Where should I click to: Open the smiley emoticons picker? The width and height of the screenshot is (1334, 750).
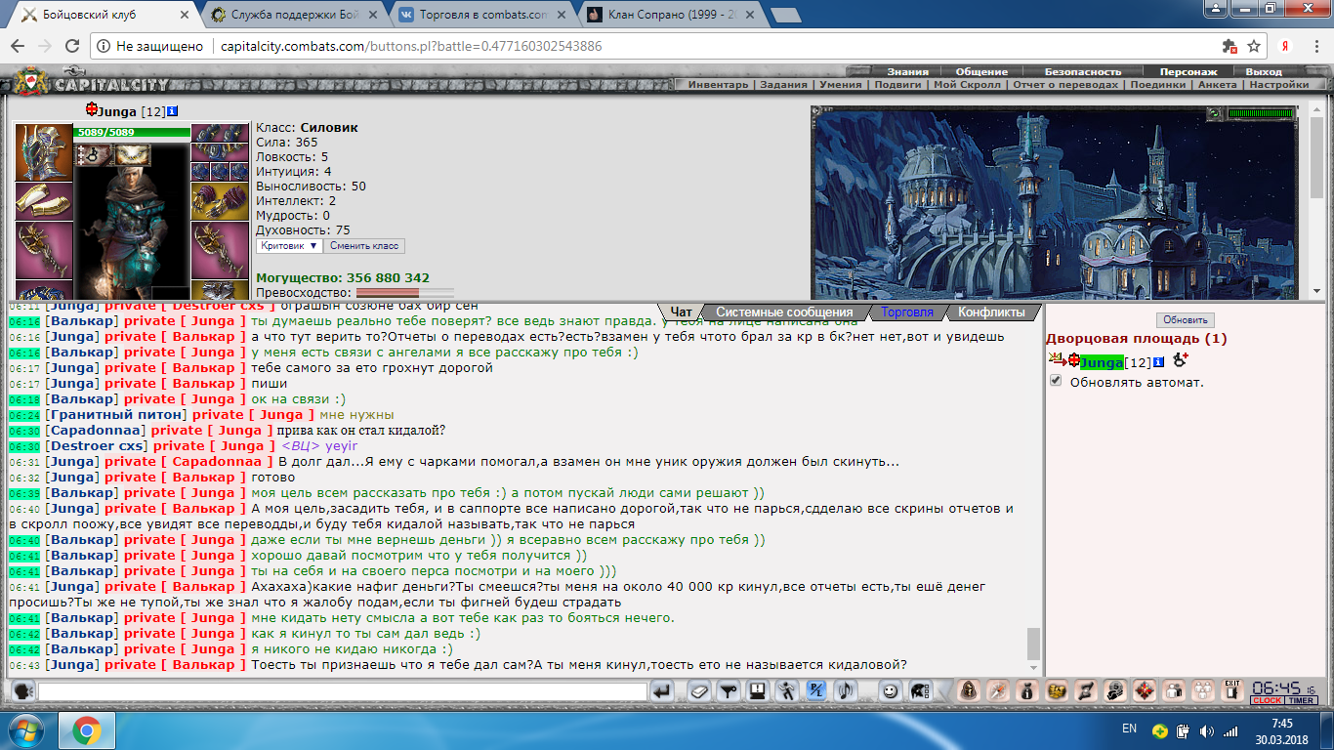tap(890, 691)
